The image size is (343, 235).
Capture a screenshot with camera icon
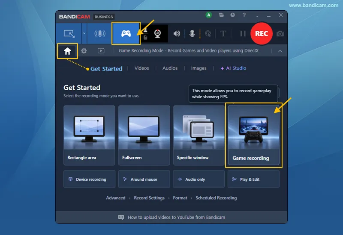coord(280,34)
